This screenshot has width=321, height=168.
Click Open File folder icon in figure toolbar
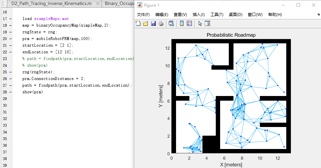pos(146,24)
